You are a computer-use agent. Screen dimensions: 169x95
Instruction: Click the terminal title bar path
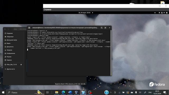point(65,28)
